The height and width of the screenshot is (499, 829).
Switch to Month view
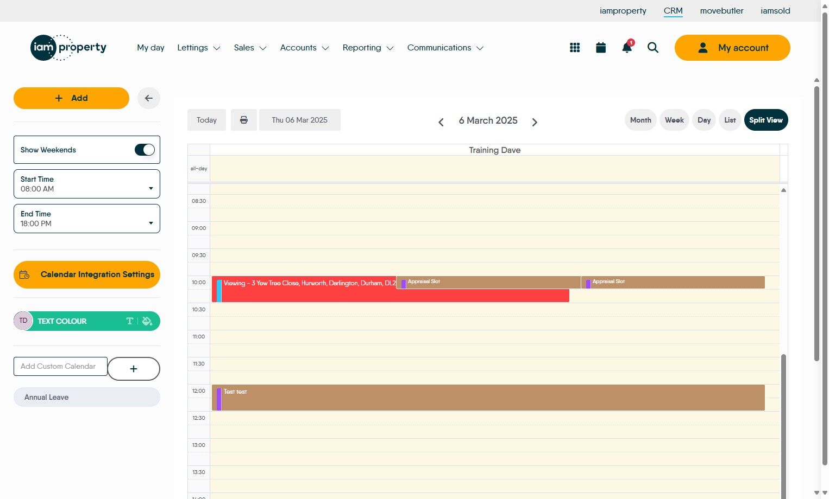click(x=640, y=120)
